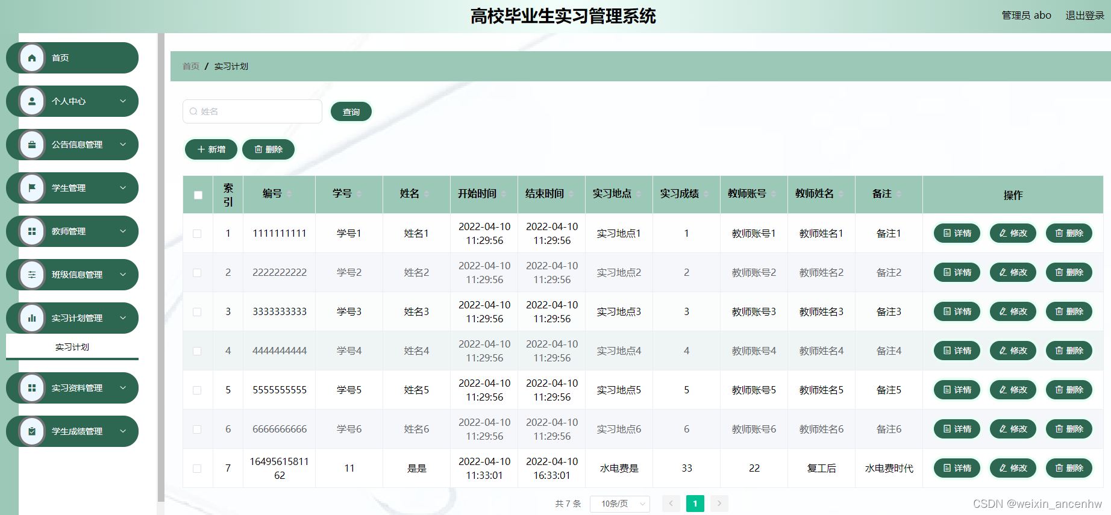
Task: Expand the 学生成绩管理 chevron
Action: 123,431
